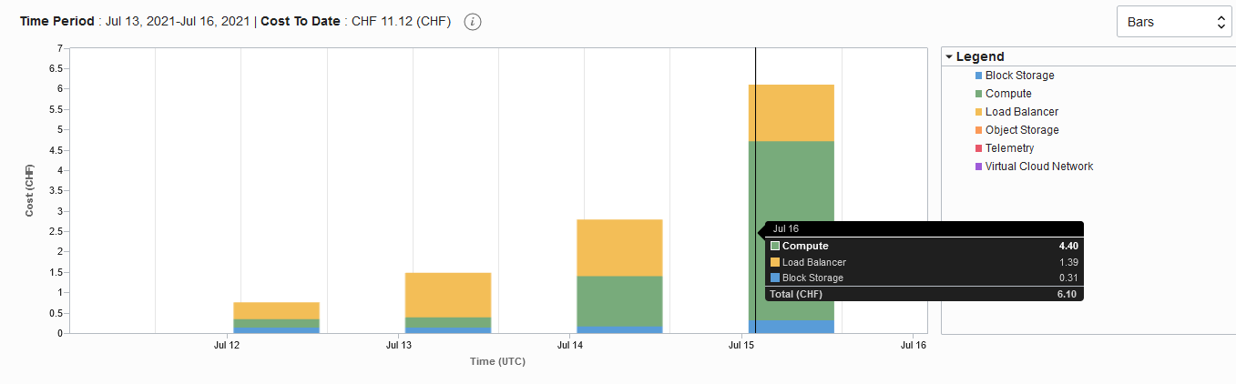Viewport: 1236px width, 384px height.
Task: Click Jul 14 Load Balancer bar segment
Action: tap(619, 248)
